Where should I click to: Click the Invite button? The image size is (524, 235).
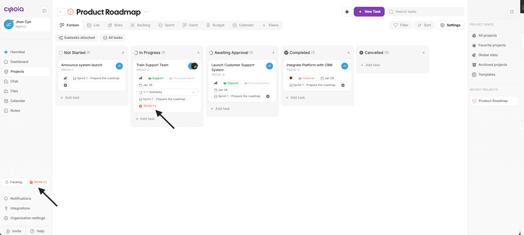tap(14, 231)
